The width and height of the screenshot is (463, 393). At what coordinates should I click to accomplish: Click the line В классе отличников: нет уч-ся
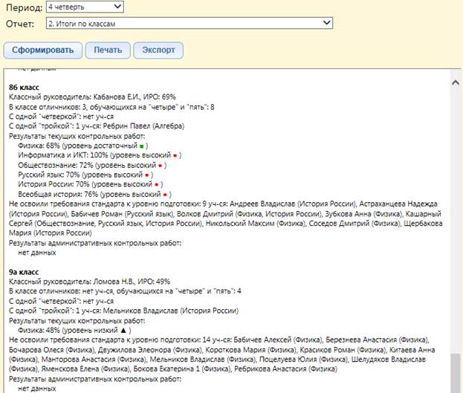pos(125,291)
